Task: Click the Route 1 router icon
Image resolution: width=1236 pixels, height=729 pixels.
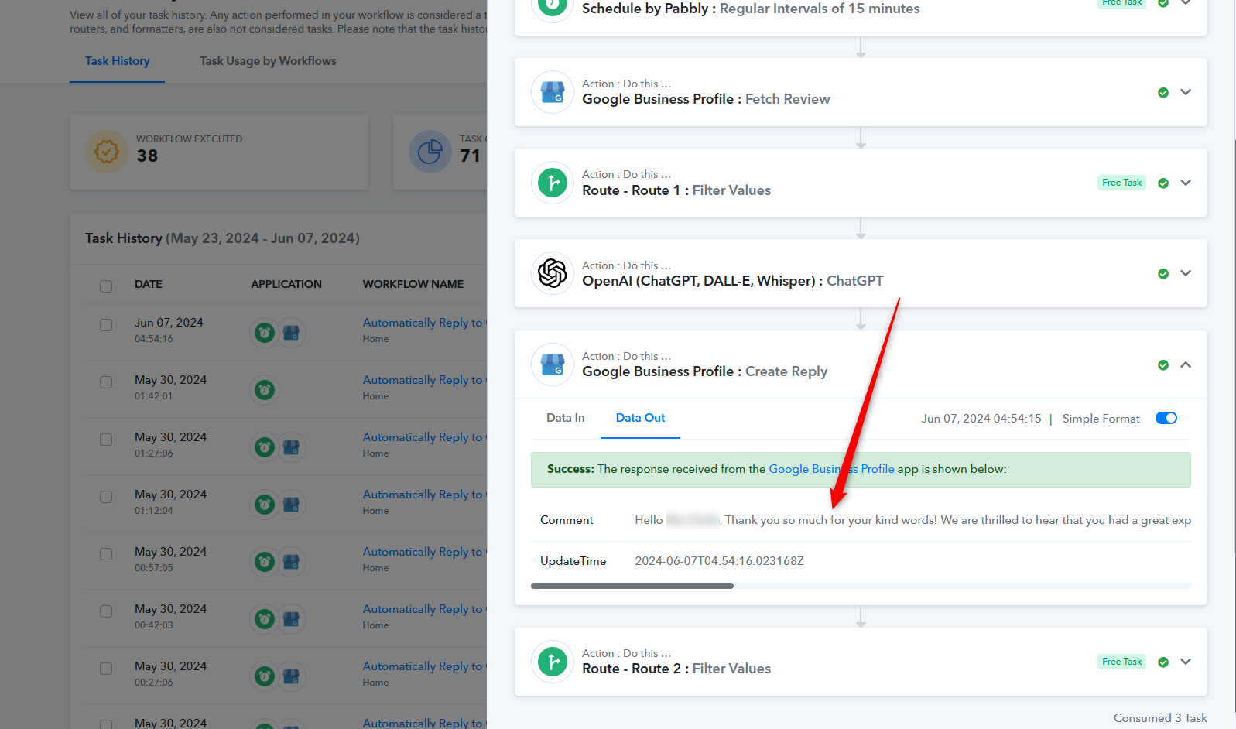Action: click(553, 183)
